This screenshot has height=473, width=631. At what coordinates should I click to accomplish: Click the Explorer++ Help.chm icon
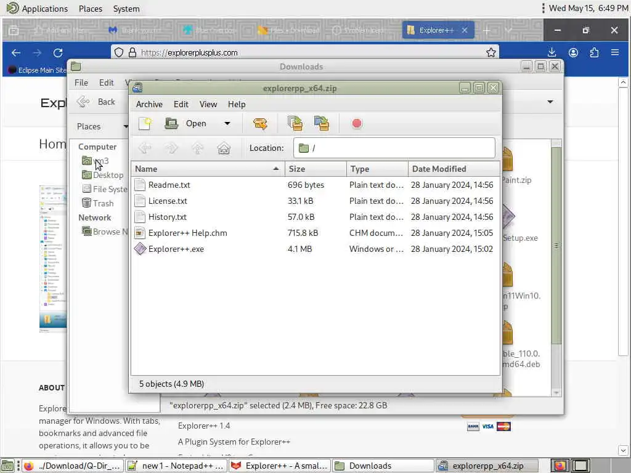pyautogui.click(x=140, y=233)
